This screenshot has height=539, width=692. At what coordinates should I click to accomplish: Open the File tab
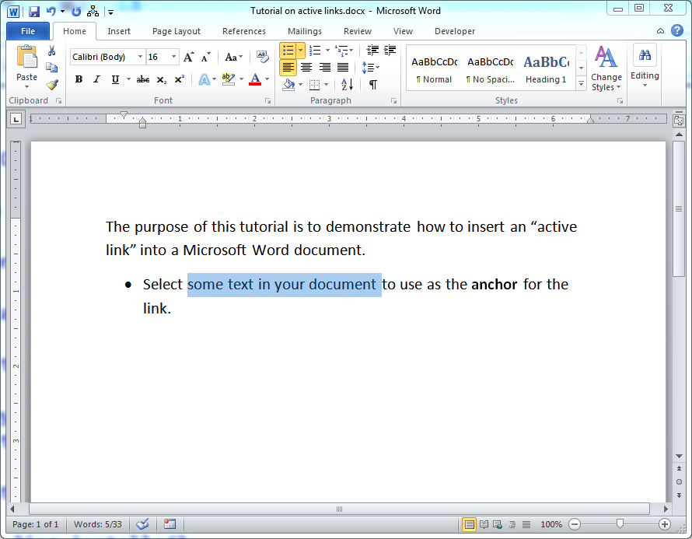pyautogui.click(x=28, y=31)
